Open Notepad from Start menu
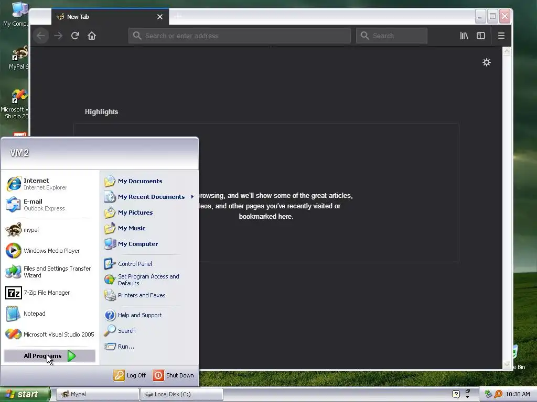 click(x=50, y=314)
